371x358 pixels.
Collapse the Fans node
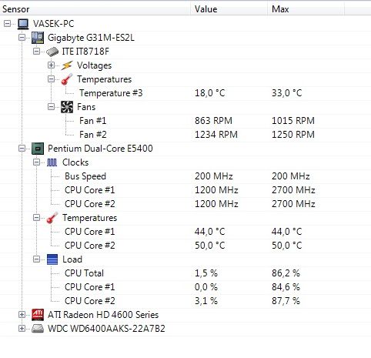click(x=51, y=107)
